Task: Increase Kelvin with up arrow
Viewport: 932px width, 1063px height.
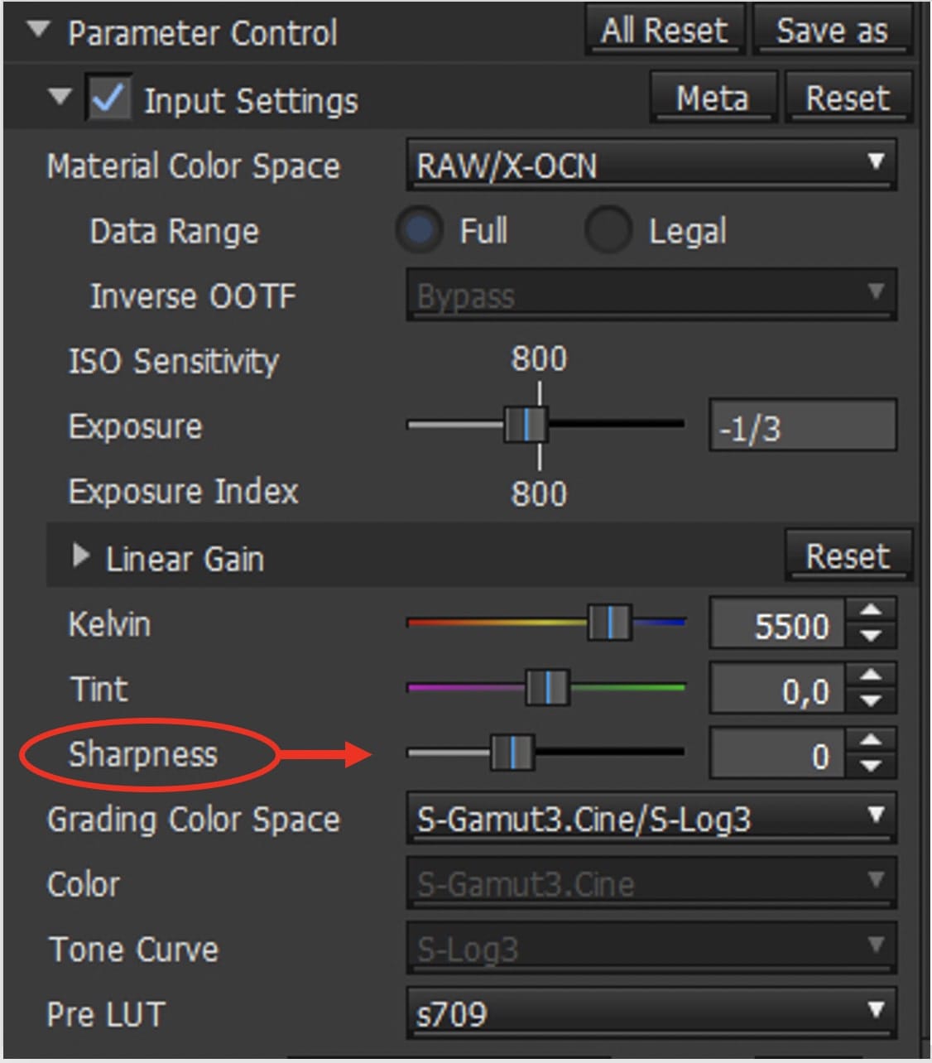Action: [870, 611]
